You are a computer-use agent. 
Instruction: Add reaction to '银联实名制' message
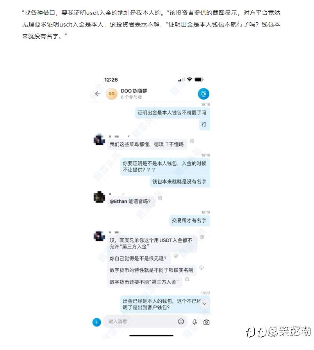pyautogui.click(x=201, y=268)
